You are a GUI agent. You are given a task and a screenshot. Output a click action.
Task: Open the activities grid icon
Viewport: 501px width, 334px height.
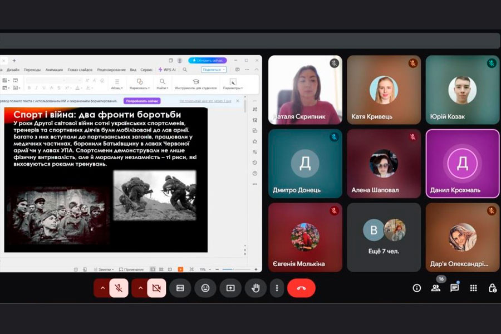[473, 288]
